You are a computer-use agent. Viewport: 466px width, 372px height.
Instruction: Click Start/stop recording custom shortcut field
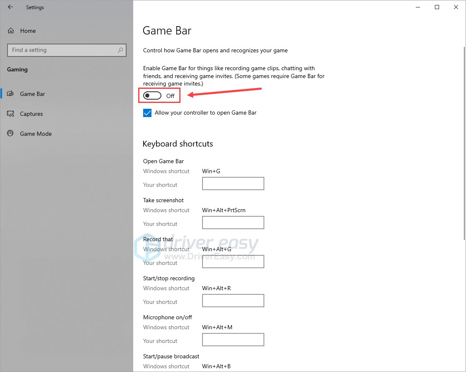click(x=233, y=301)
